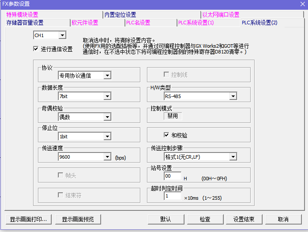Uncheck the 进行通信设置 checkbox

click(x=36, y=49)
